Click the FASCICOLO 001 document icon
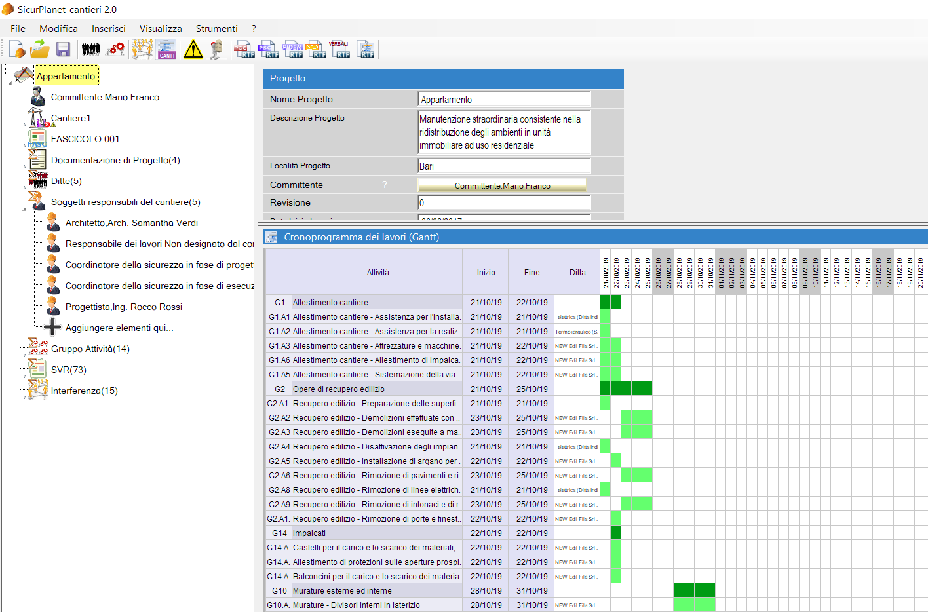The height and width of the screenshot is (612, 928). 37,139
